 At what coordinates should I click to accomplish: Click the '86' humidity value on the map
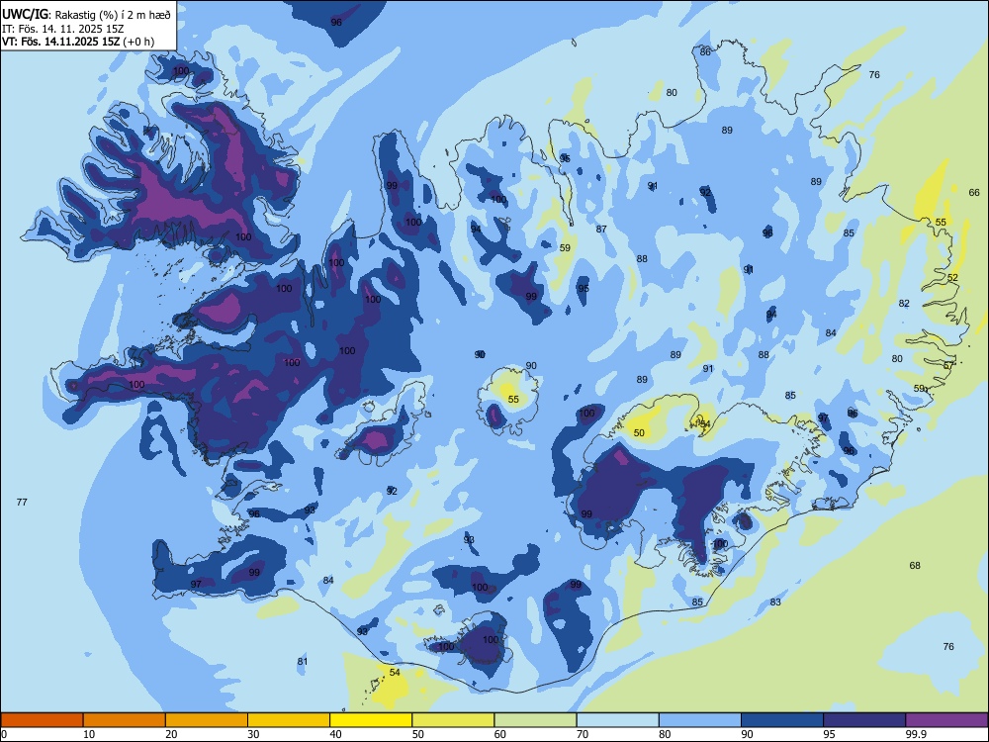tap(706, 51)
